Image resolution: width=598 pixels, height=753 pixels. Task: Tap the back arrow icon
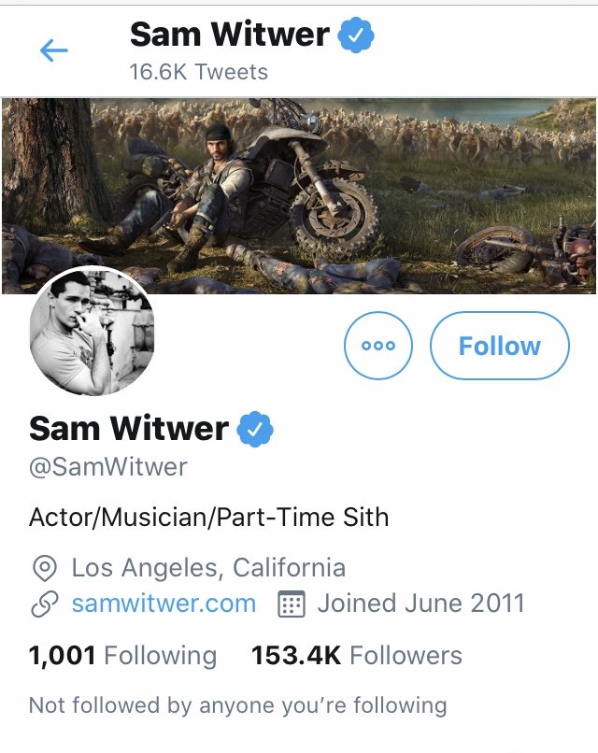(x=54, y=50)
